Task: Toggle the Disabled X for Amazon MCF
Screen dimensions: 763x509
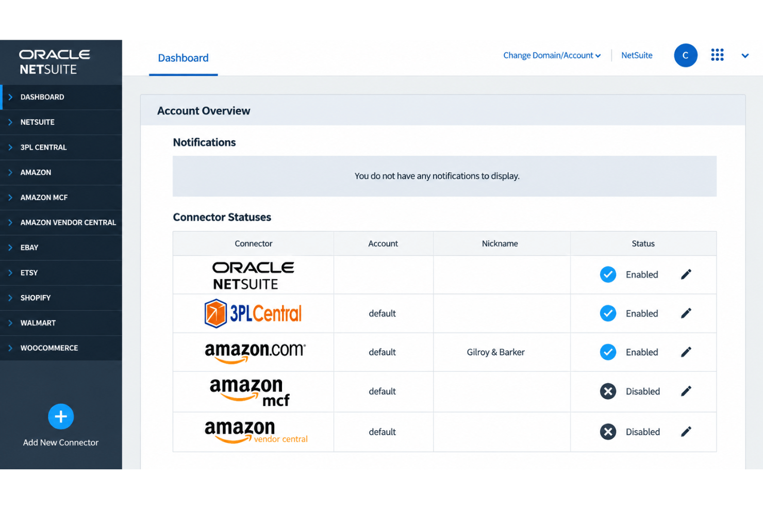Action: pyautogui.click(x=608, y=391)
